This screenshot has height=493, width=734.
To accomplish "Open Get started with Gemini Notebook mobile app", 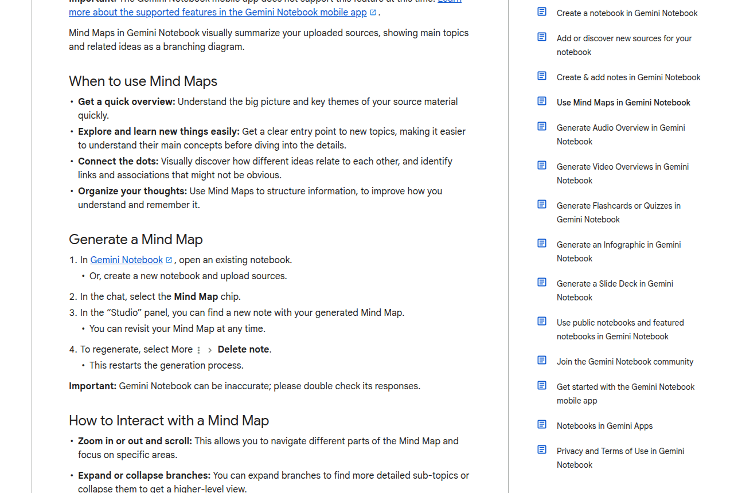I will pos(626,394).
